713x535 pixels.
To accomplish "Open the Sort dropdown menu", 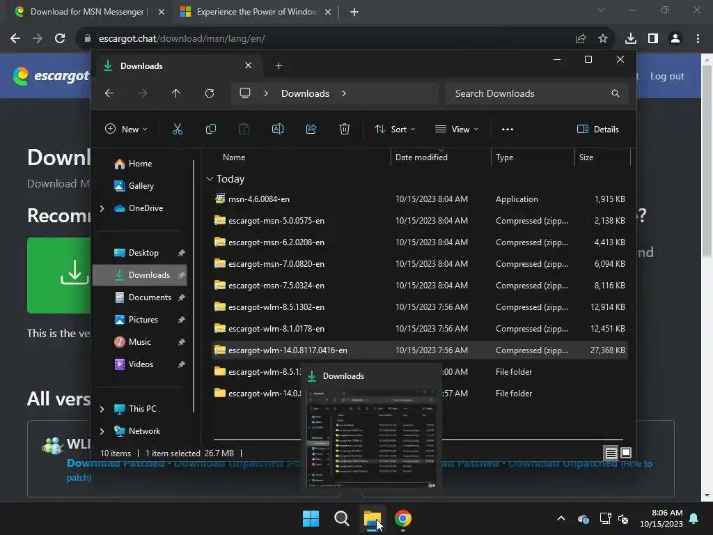I will 395,129.
